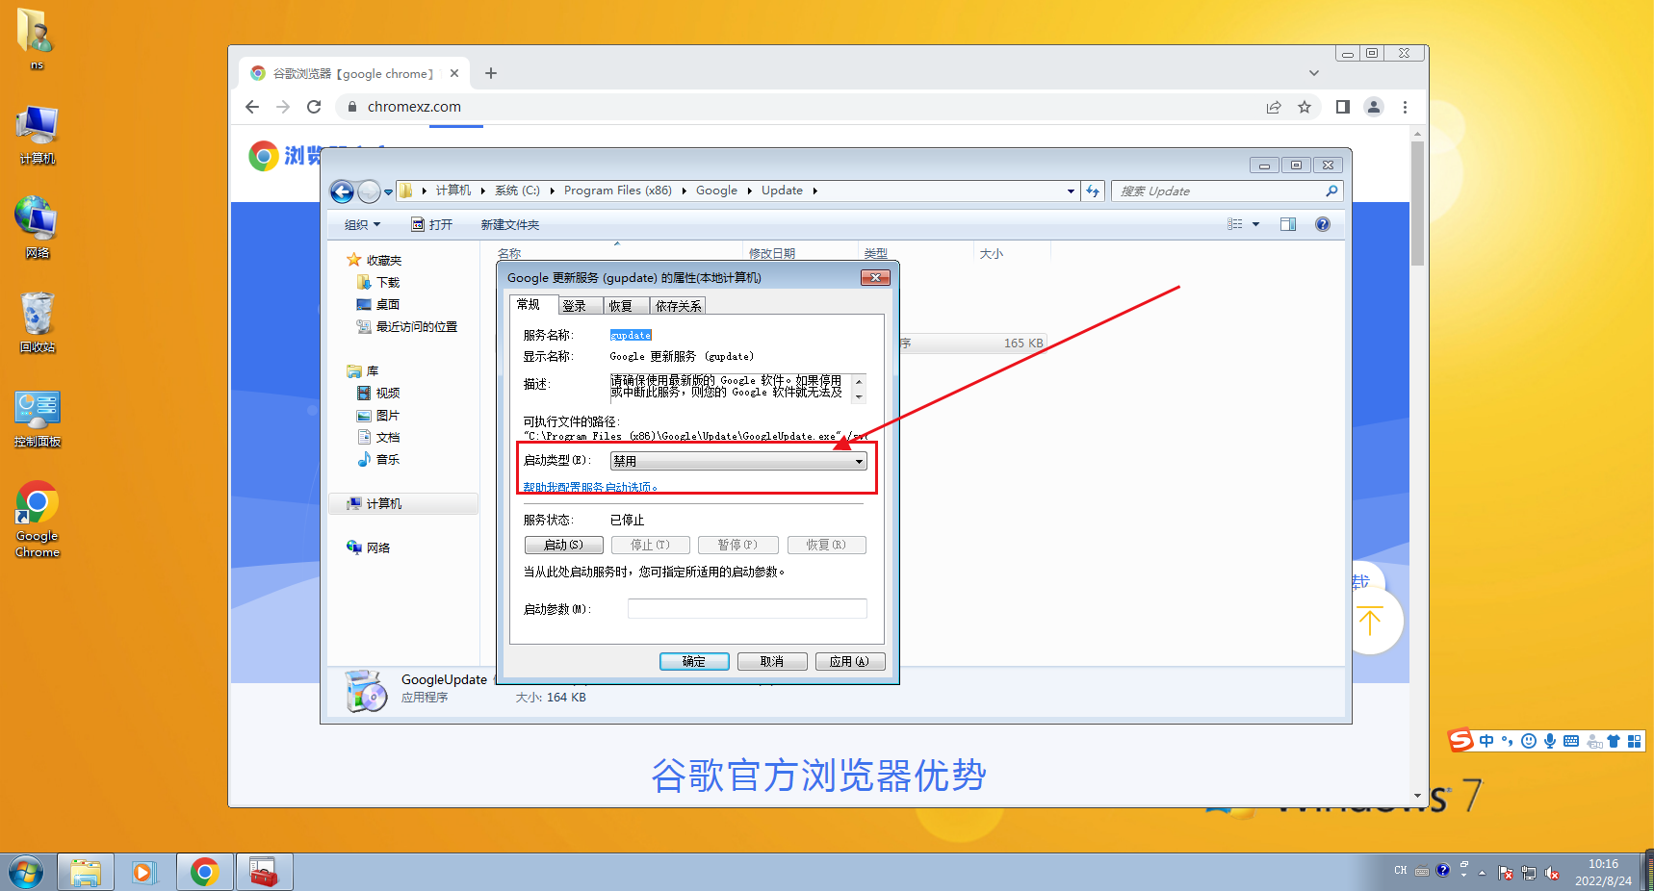Click inside the 启动参数(M) input field
This screenshot has width=1654, height=891.
[746, 608]
